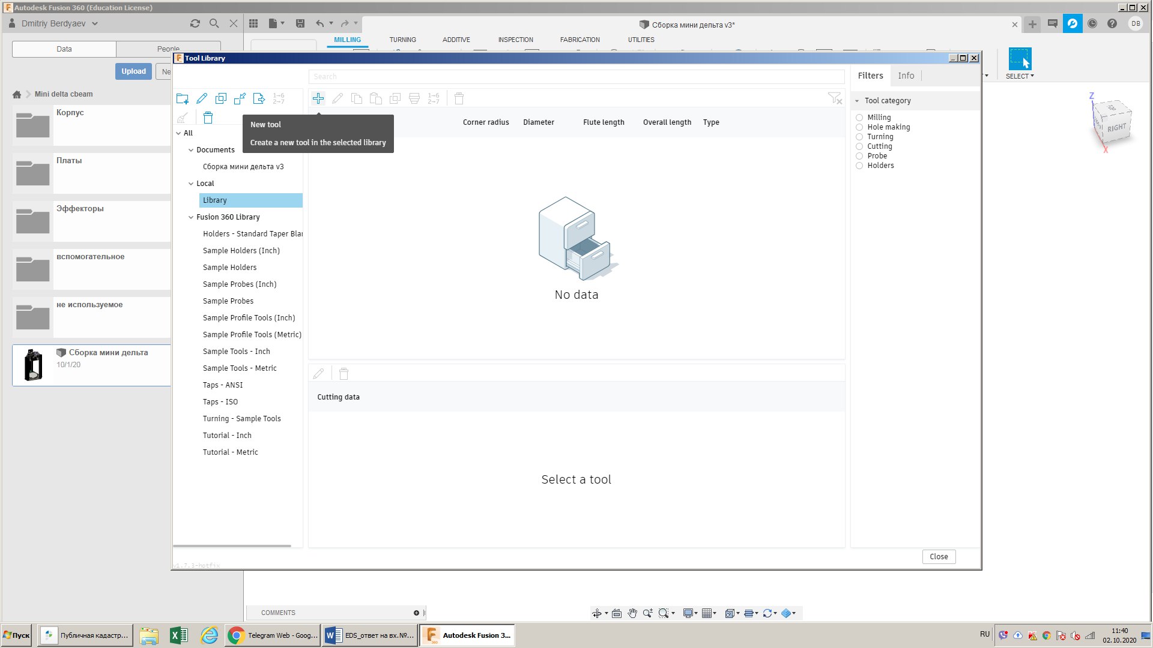Click the paste tool icon
The width and height of the screenshot is (1153, 648).
(x=376, y=98)
